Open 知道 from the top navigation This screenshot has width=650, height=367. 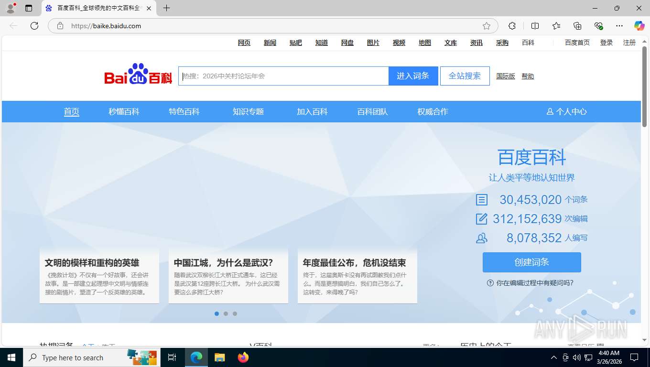click(x=322, y=43)
